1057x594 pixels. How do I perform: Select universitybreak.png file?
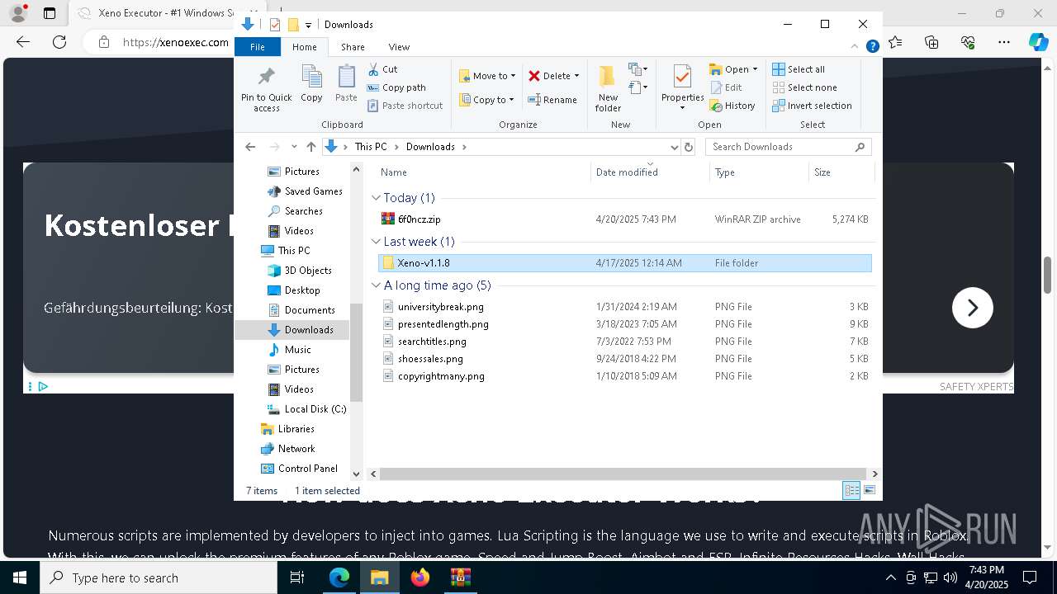pyautogui.click(x=624, y=307)
